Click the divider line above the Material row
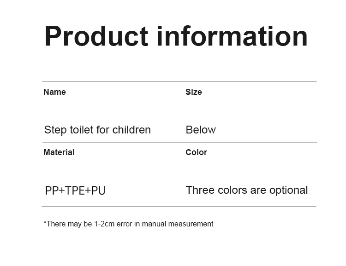 [x=179, y=142]
